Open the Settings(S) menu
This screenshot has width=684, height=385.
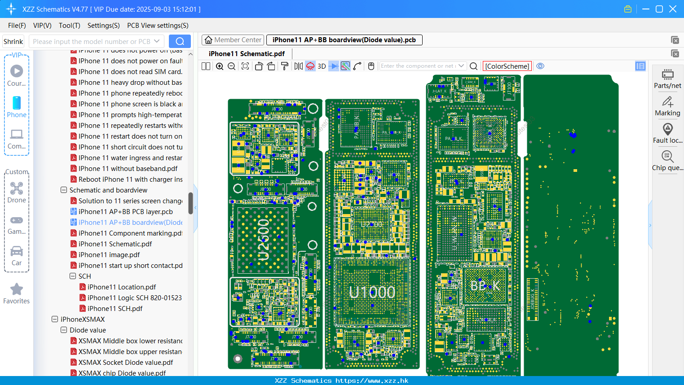click(x=104, y=26)
